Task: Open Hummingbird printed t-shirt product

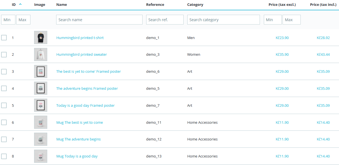Action: (x=80, y=38)
